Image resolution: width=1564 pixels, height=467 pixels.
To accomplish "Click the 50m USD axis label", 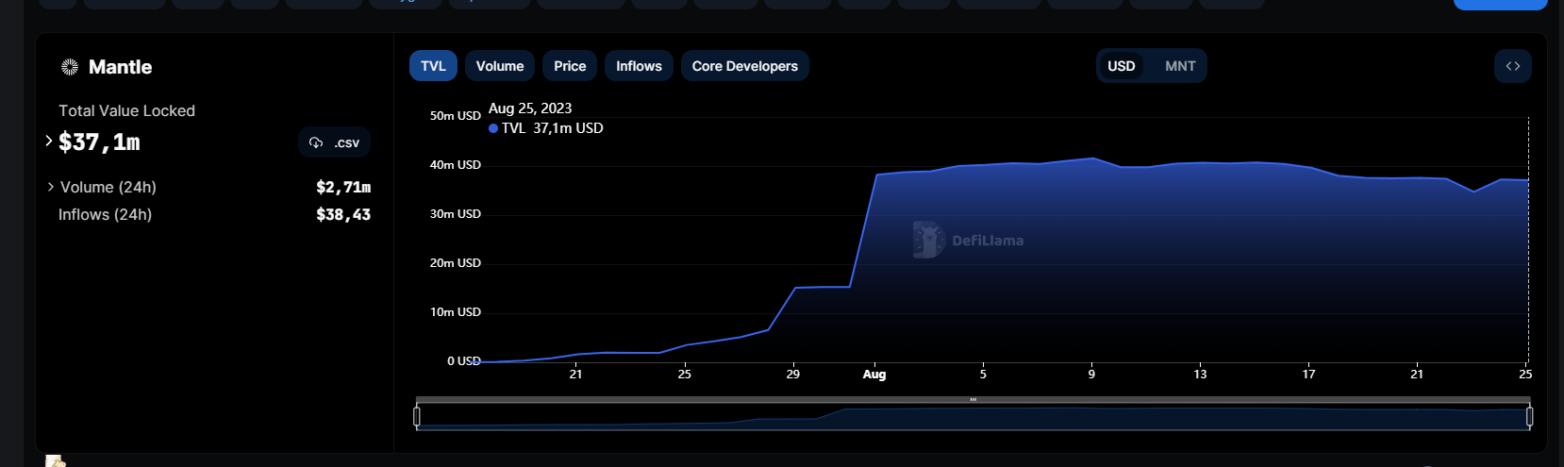I will [x=456, y=116].
